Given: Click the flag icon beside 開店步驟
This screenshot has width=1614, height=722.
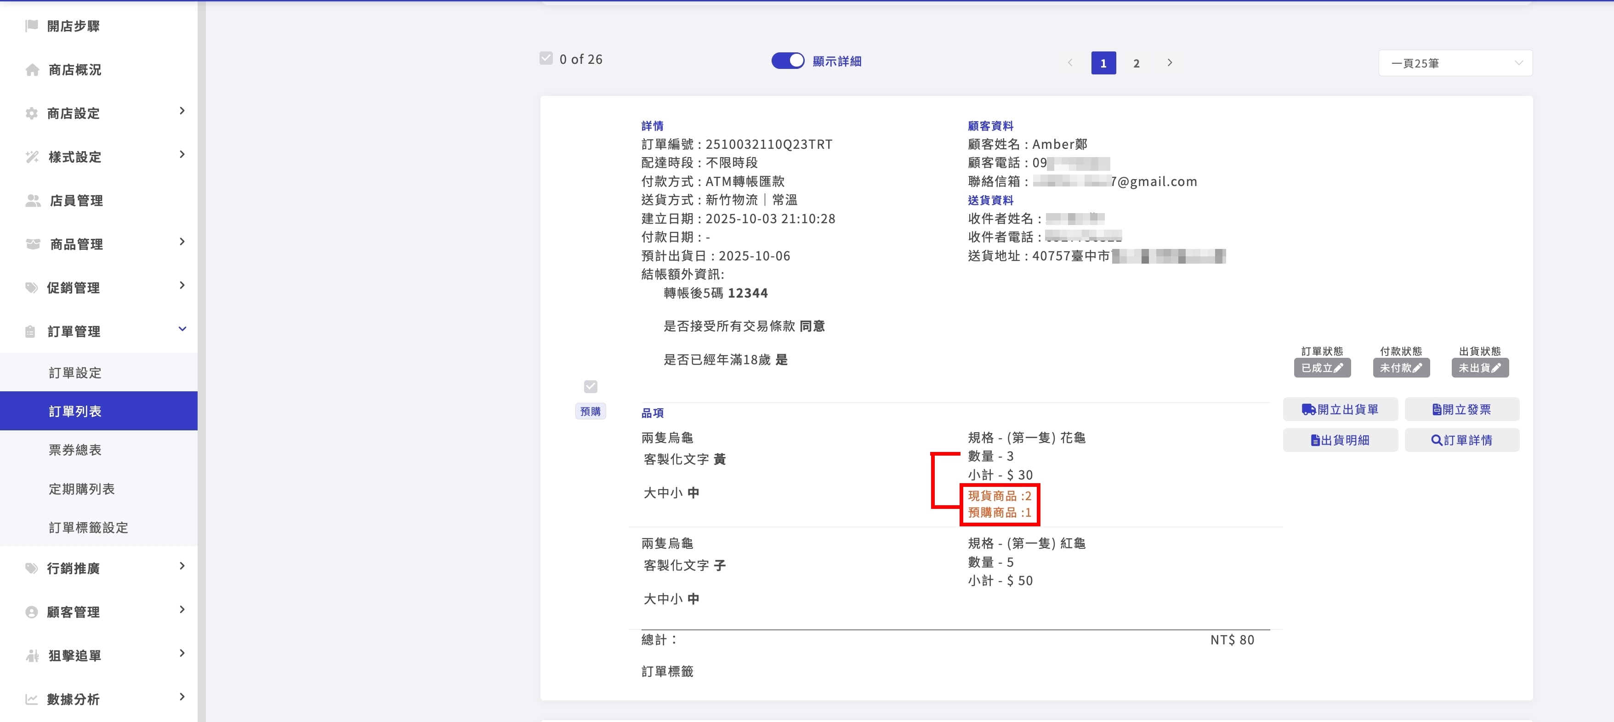Looking at the screenshot, I should pos(31,26).
